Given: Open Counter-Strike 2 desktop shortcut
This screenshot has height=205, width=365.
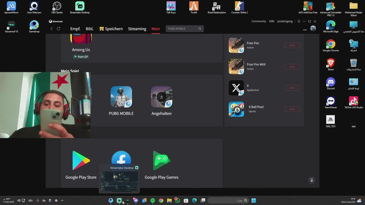Looking at the screenshot, I should click(x=240, y=8).
